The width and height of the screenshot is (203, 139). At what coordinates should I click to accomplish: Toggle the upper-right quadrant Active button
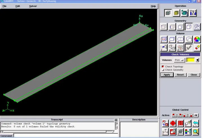click(x=180, y=115)
